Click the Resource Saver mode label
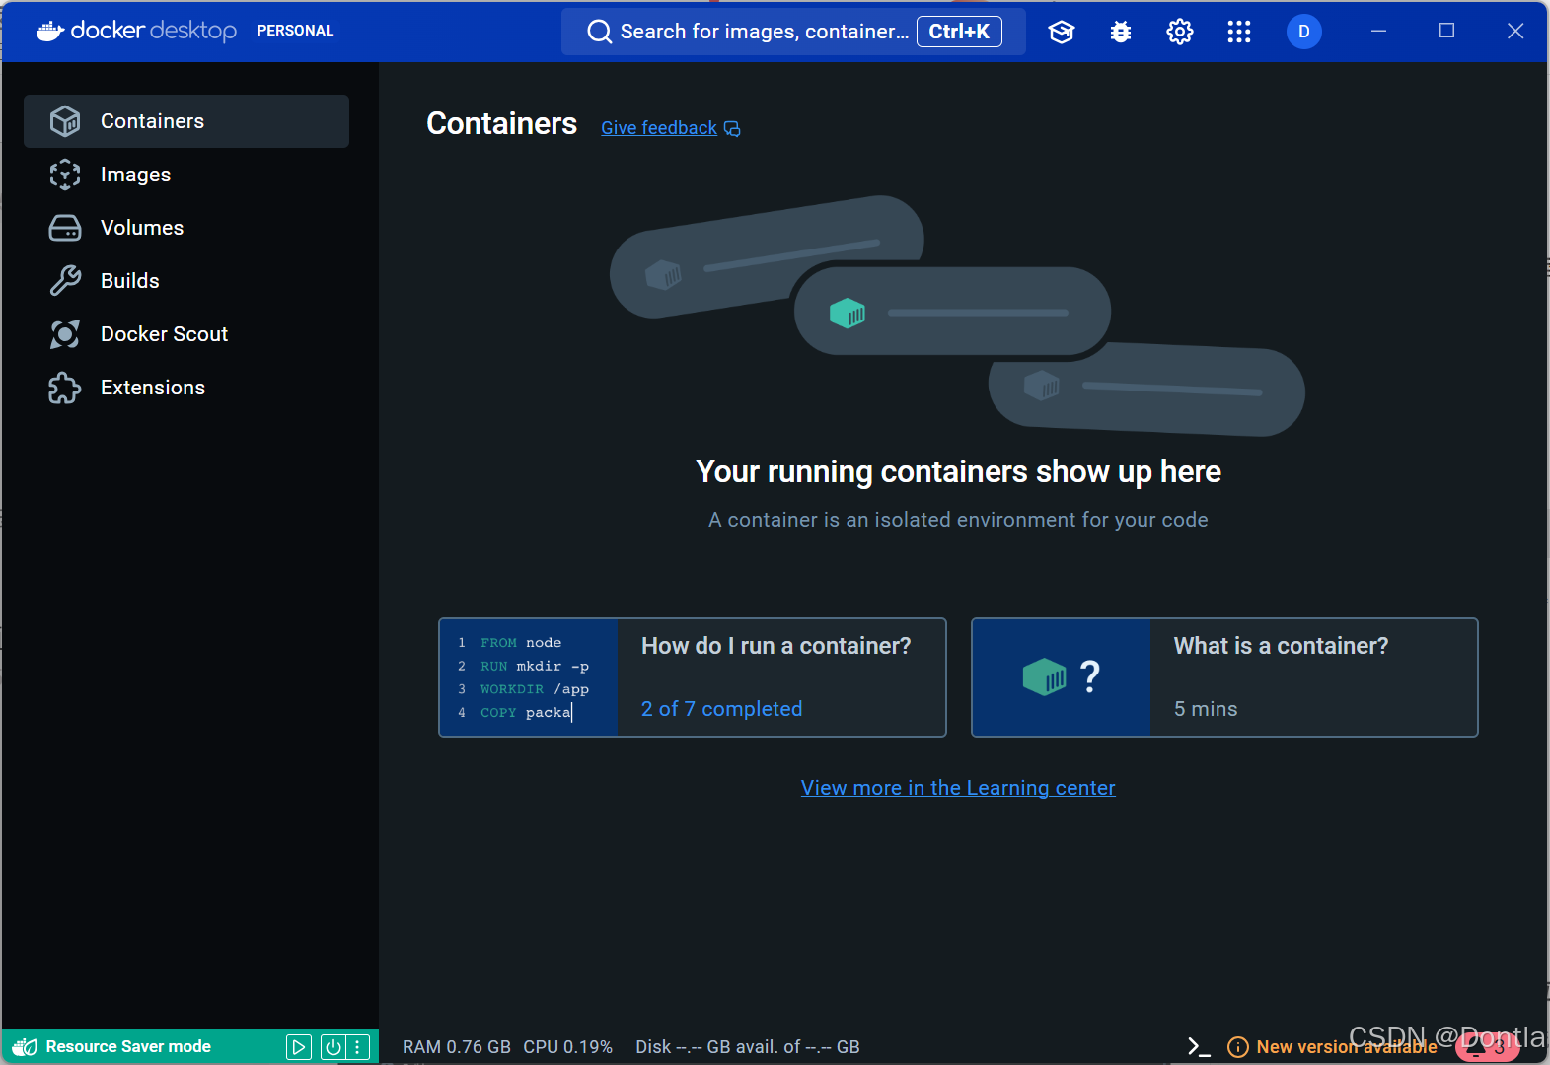The height and width of the screenshot is (1065, 1550). 128,1046
